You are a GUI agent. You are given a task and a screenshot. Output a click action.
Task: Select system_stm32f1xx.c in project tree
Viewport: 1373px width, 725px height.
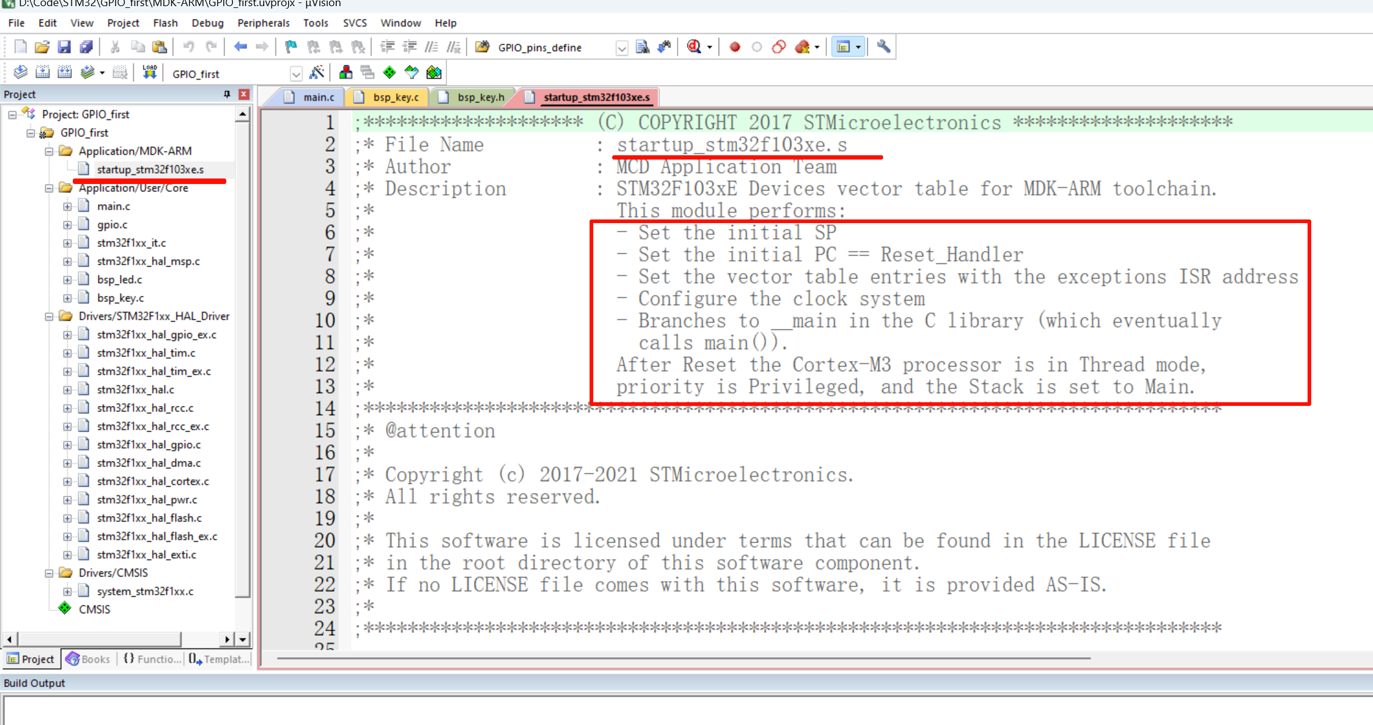point(145,591)
